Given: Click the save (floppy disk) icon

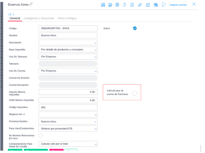Looking at the screenshot, I should pos(103,5).
